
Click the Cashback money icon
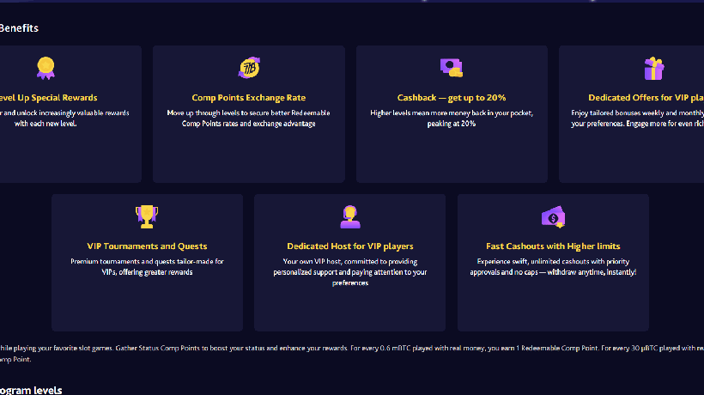pyautogui.click(x=452, y=67)
